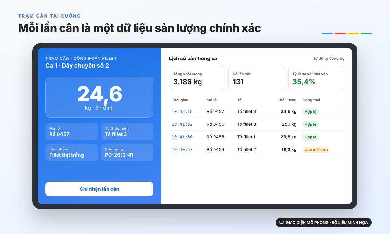The width and height of the screenshot is (390, 234).
Task: Click the Sản phẩm field Fillet thịt trắng
Action: [x=71, y=152]
